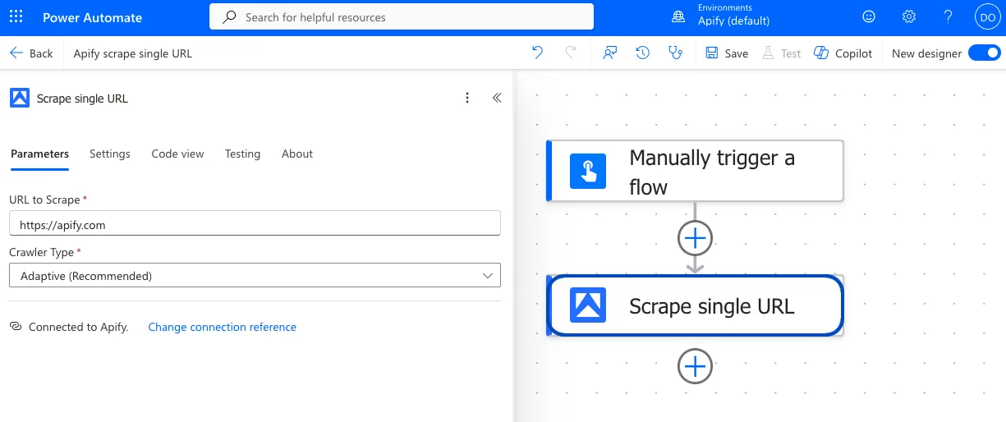Select the Manually trigger a flow node
The image size is (1006, 422).
pyautogui.click(x=695, y=171)
